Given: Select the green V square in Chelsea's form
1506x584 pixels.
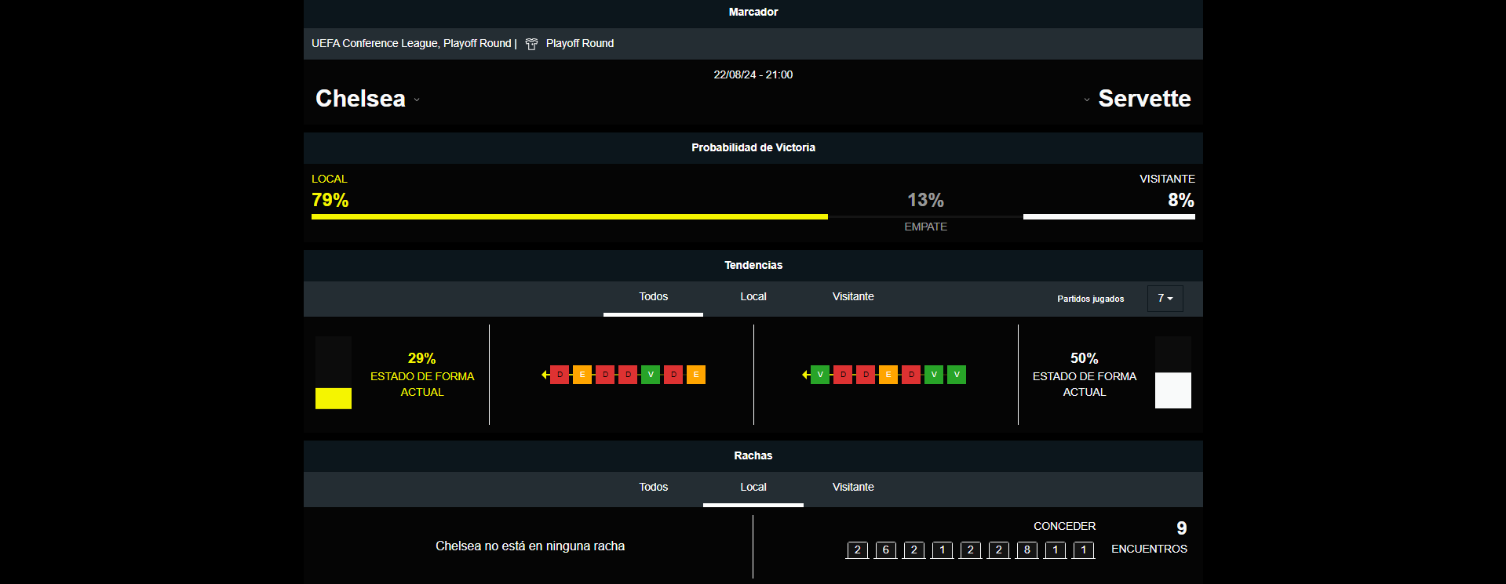Looking at the screenshot, I should pos(651,375).
